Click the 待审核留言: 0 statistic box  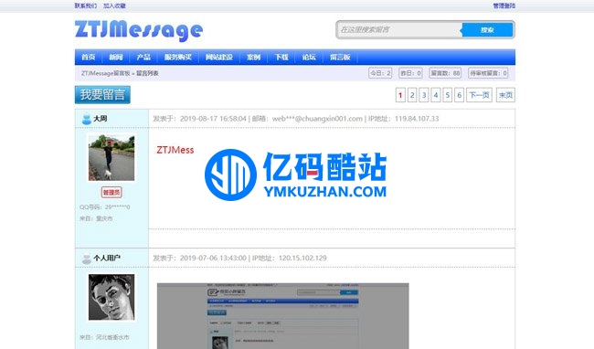click(x=488, y=73)
